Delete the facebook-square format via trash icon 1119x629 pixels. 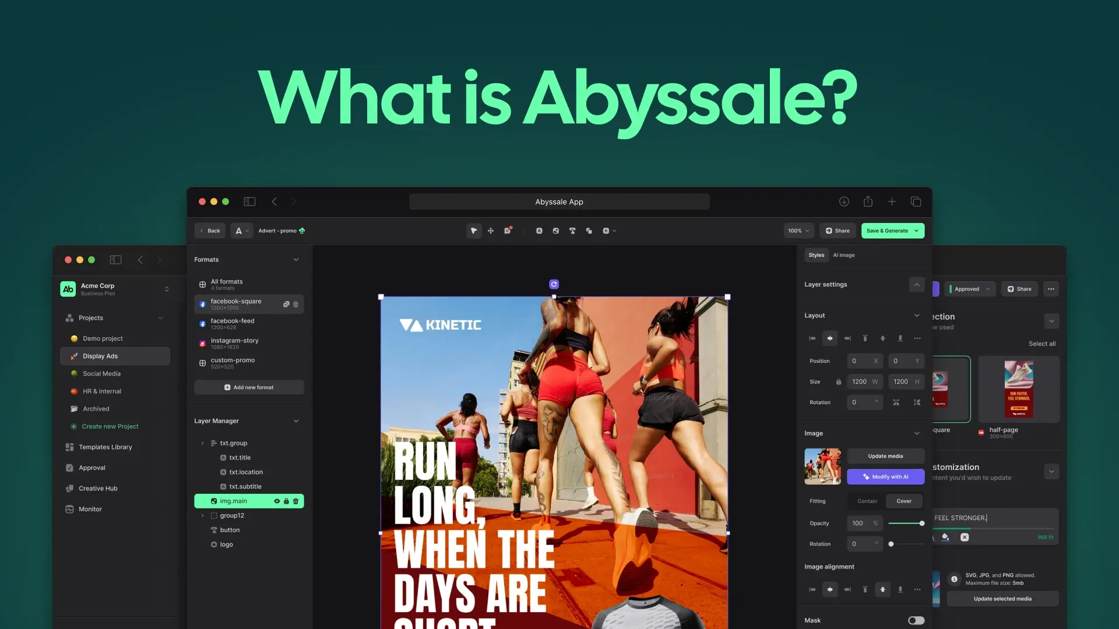[x=296, y=304]
